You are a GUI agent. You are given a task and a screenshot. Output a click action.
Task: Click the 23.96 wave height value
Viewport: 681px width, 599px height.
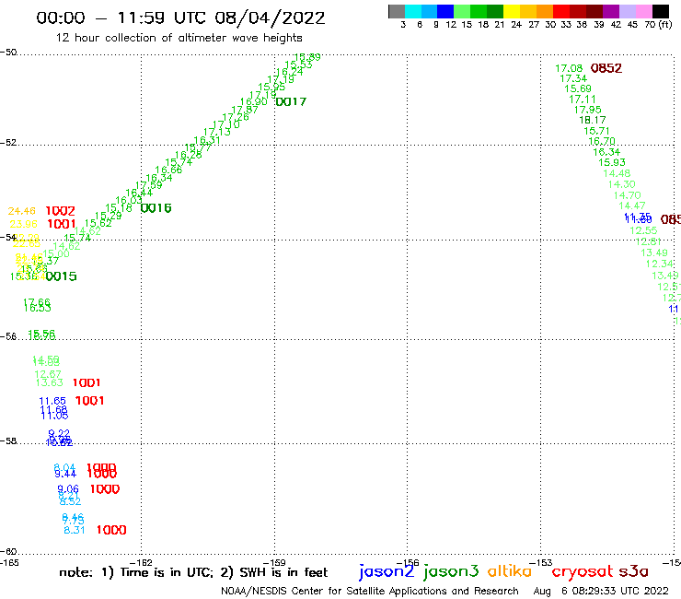point(23,224)
